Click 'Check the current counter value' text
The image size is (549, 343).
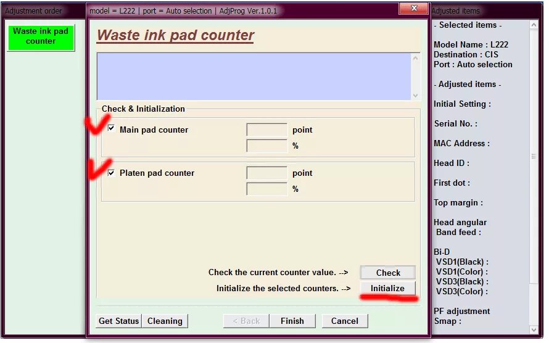[272, 272]
